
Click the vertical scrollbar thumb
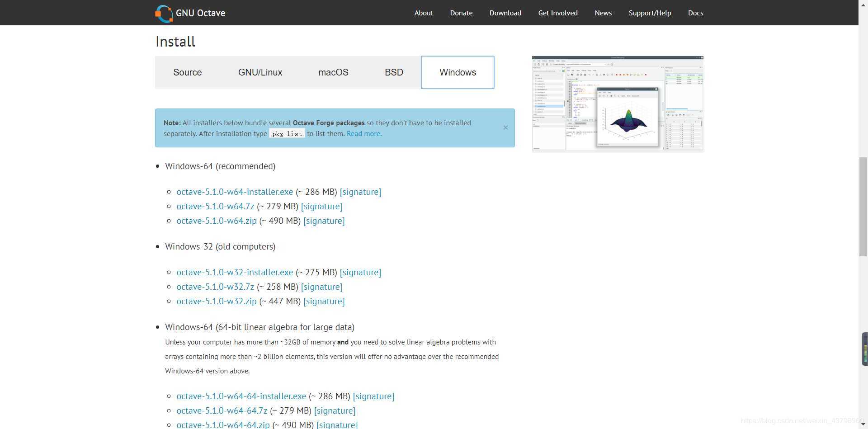pyautogui.click(x=863, y=206)
